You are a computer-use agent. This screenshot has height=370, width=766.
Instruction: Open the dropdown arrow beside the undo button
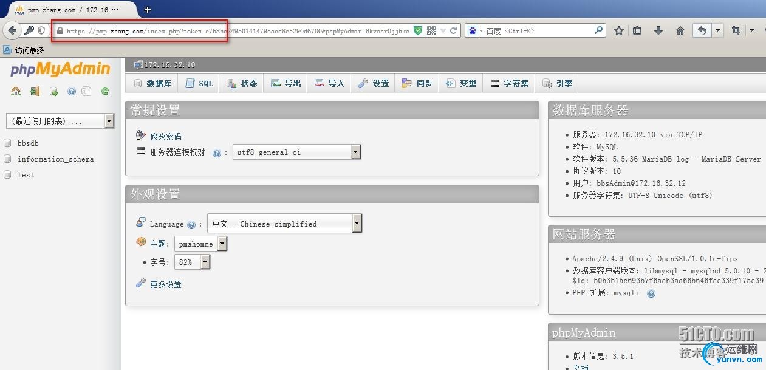click(x=718, y=30)
